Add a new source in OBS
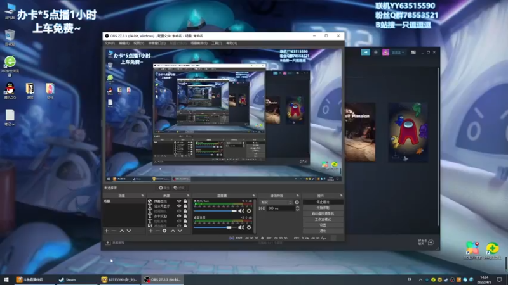The image size is (508, 285). 150,231
